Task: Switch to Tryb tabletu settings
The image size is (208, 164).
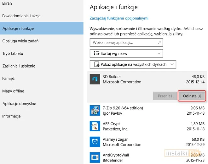Action: point(13,53)
